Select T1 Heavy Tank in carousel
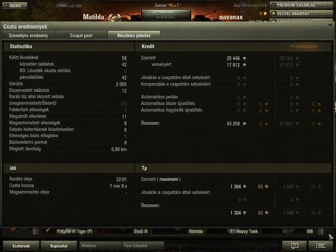336x252 pixels. point(233,231)
